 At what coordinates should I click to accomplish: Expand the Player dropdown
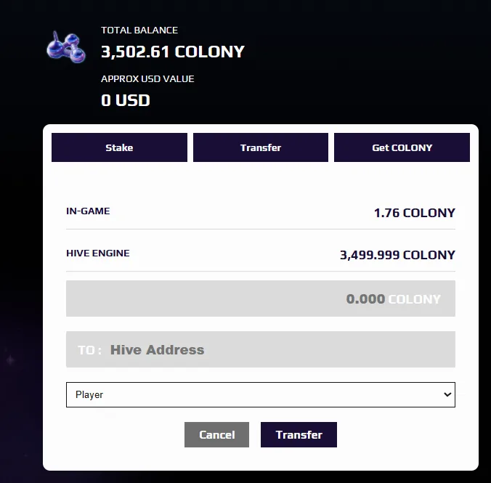(x=261, y=394)
